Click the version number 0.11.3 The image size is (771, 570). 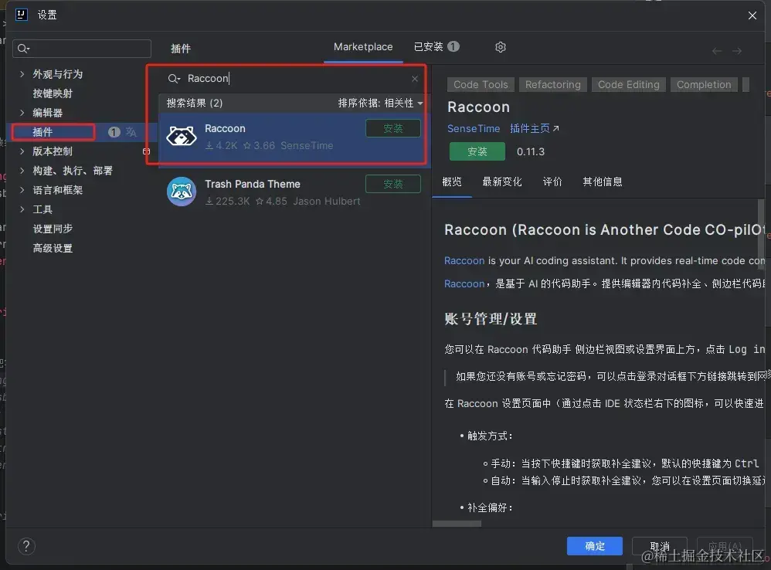530,152
